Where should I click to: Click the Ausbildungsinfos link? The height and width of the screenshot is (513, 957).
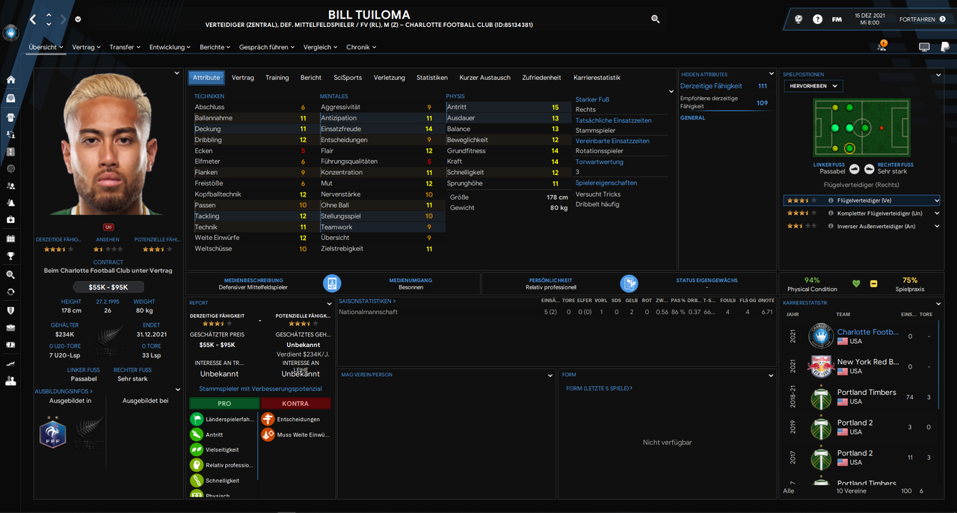[x=64, y=391]
